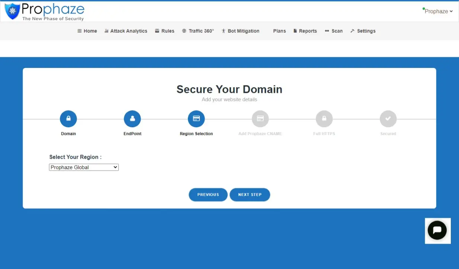Viewport: 459px width, 269px height.
Task: Open Attack Analytics menu item
Action: pos(126,31)
